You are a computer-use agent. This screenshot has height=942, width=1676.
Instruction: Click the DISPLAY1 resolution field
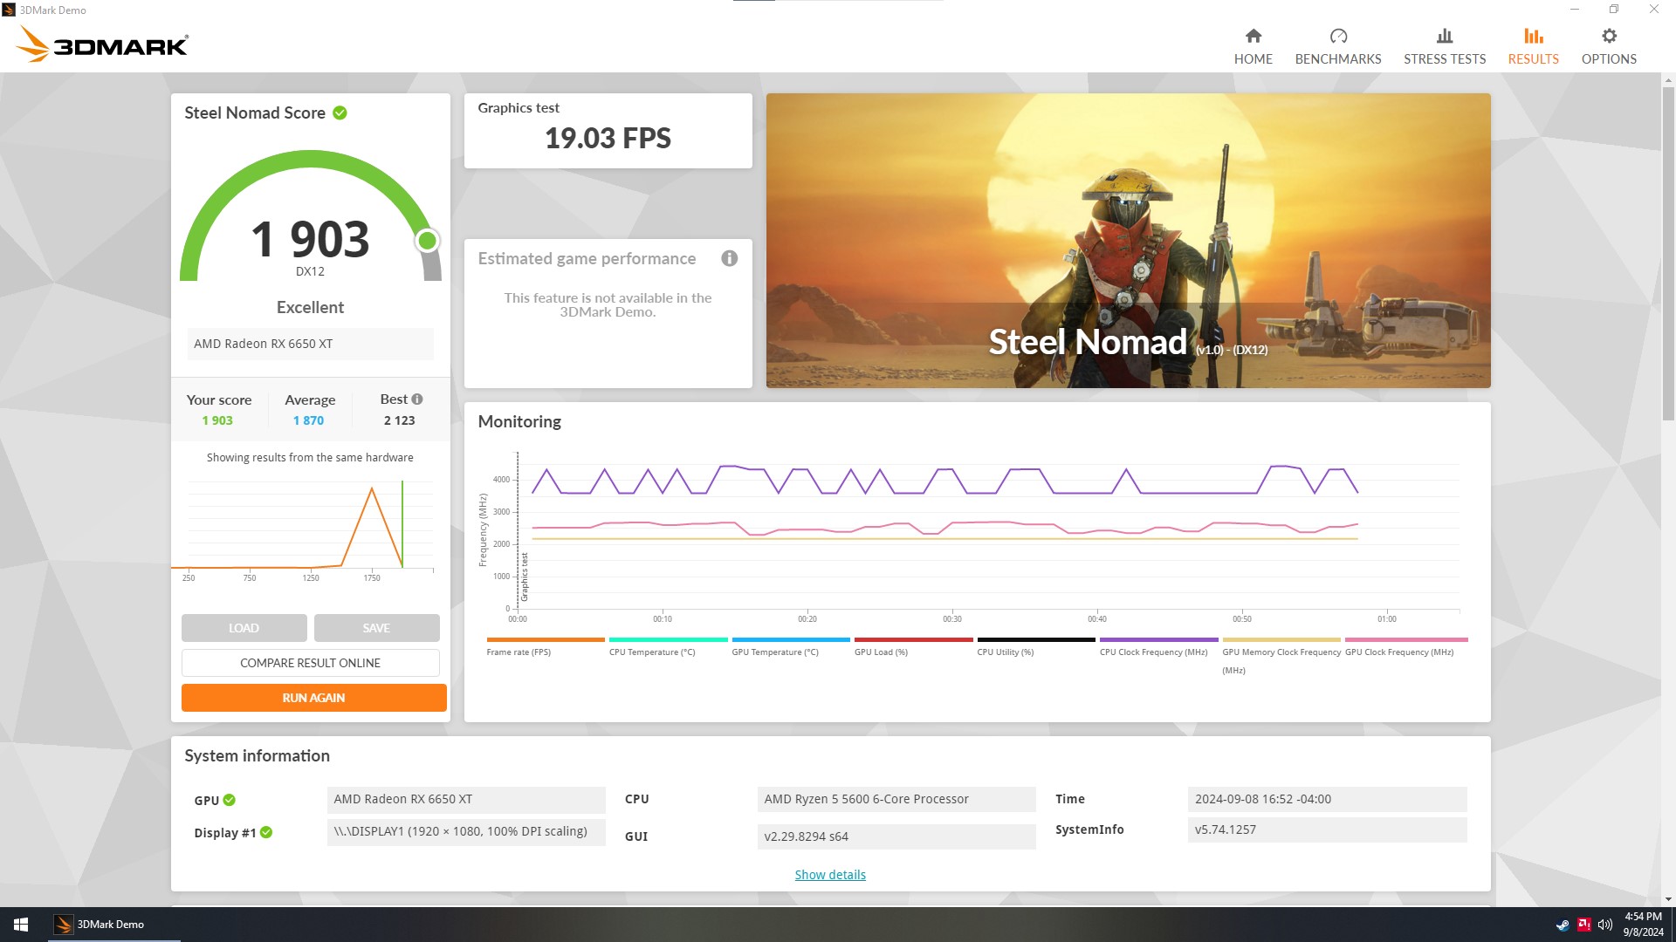[466, 831]
